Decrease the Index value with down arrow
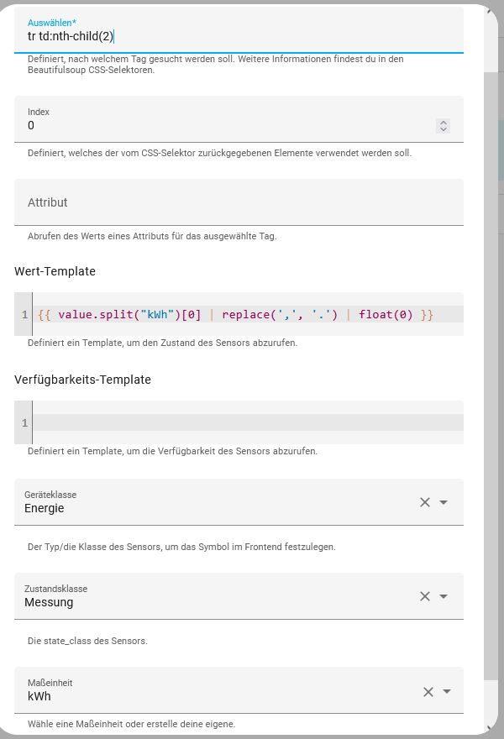The image size is (504, 739). 444,128
